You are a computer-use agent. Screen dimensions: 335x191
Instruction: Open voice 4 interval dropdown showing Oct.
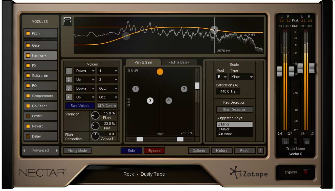(108, 97)
